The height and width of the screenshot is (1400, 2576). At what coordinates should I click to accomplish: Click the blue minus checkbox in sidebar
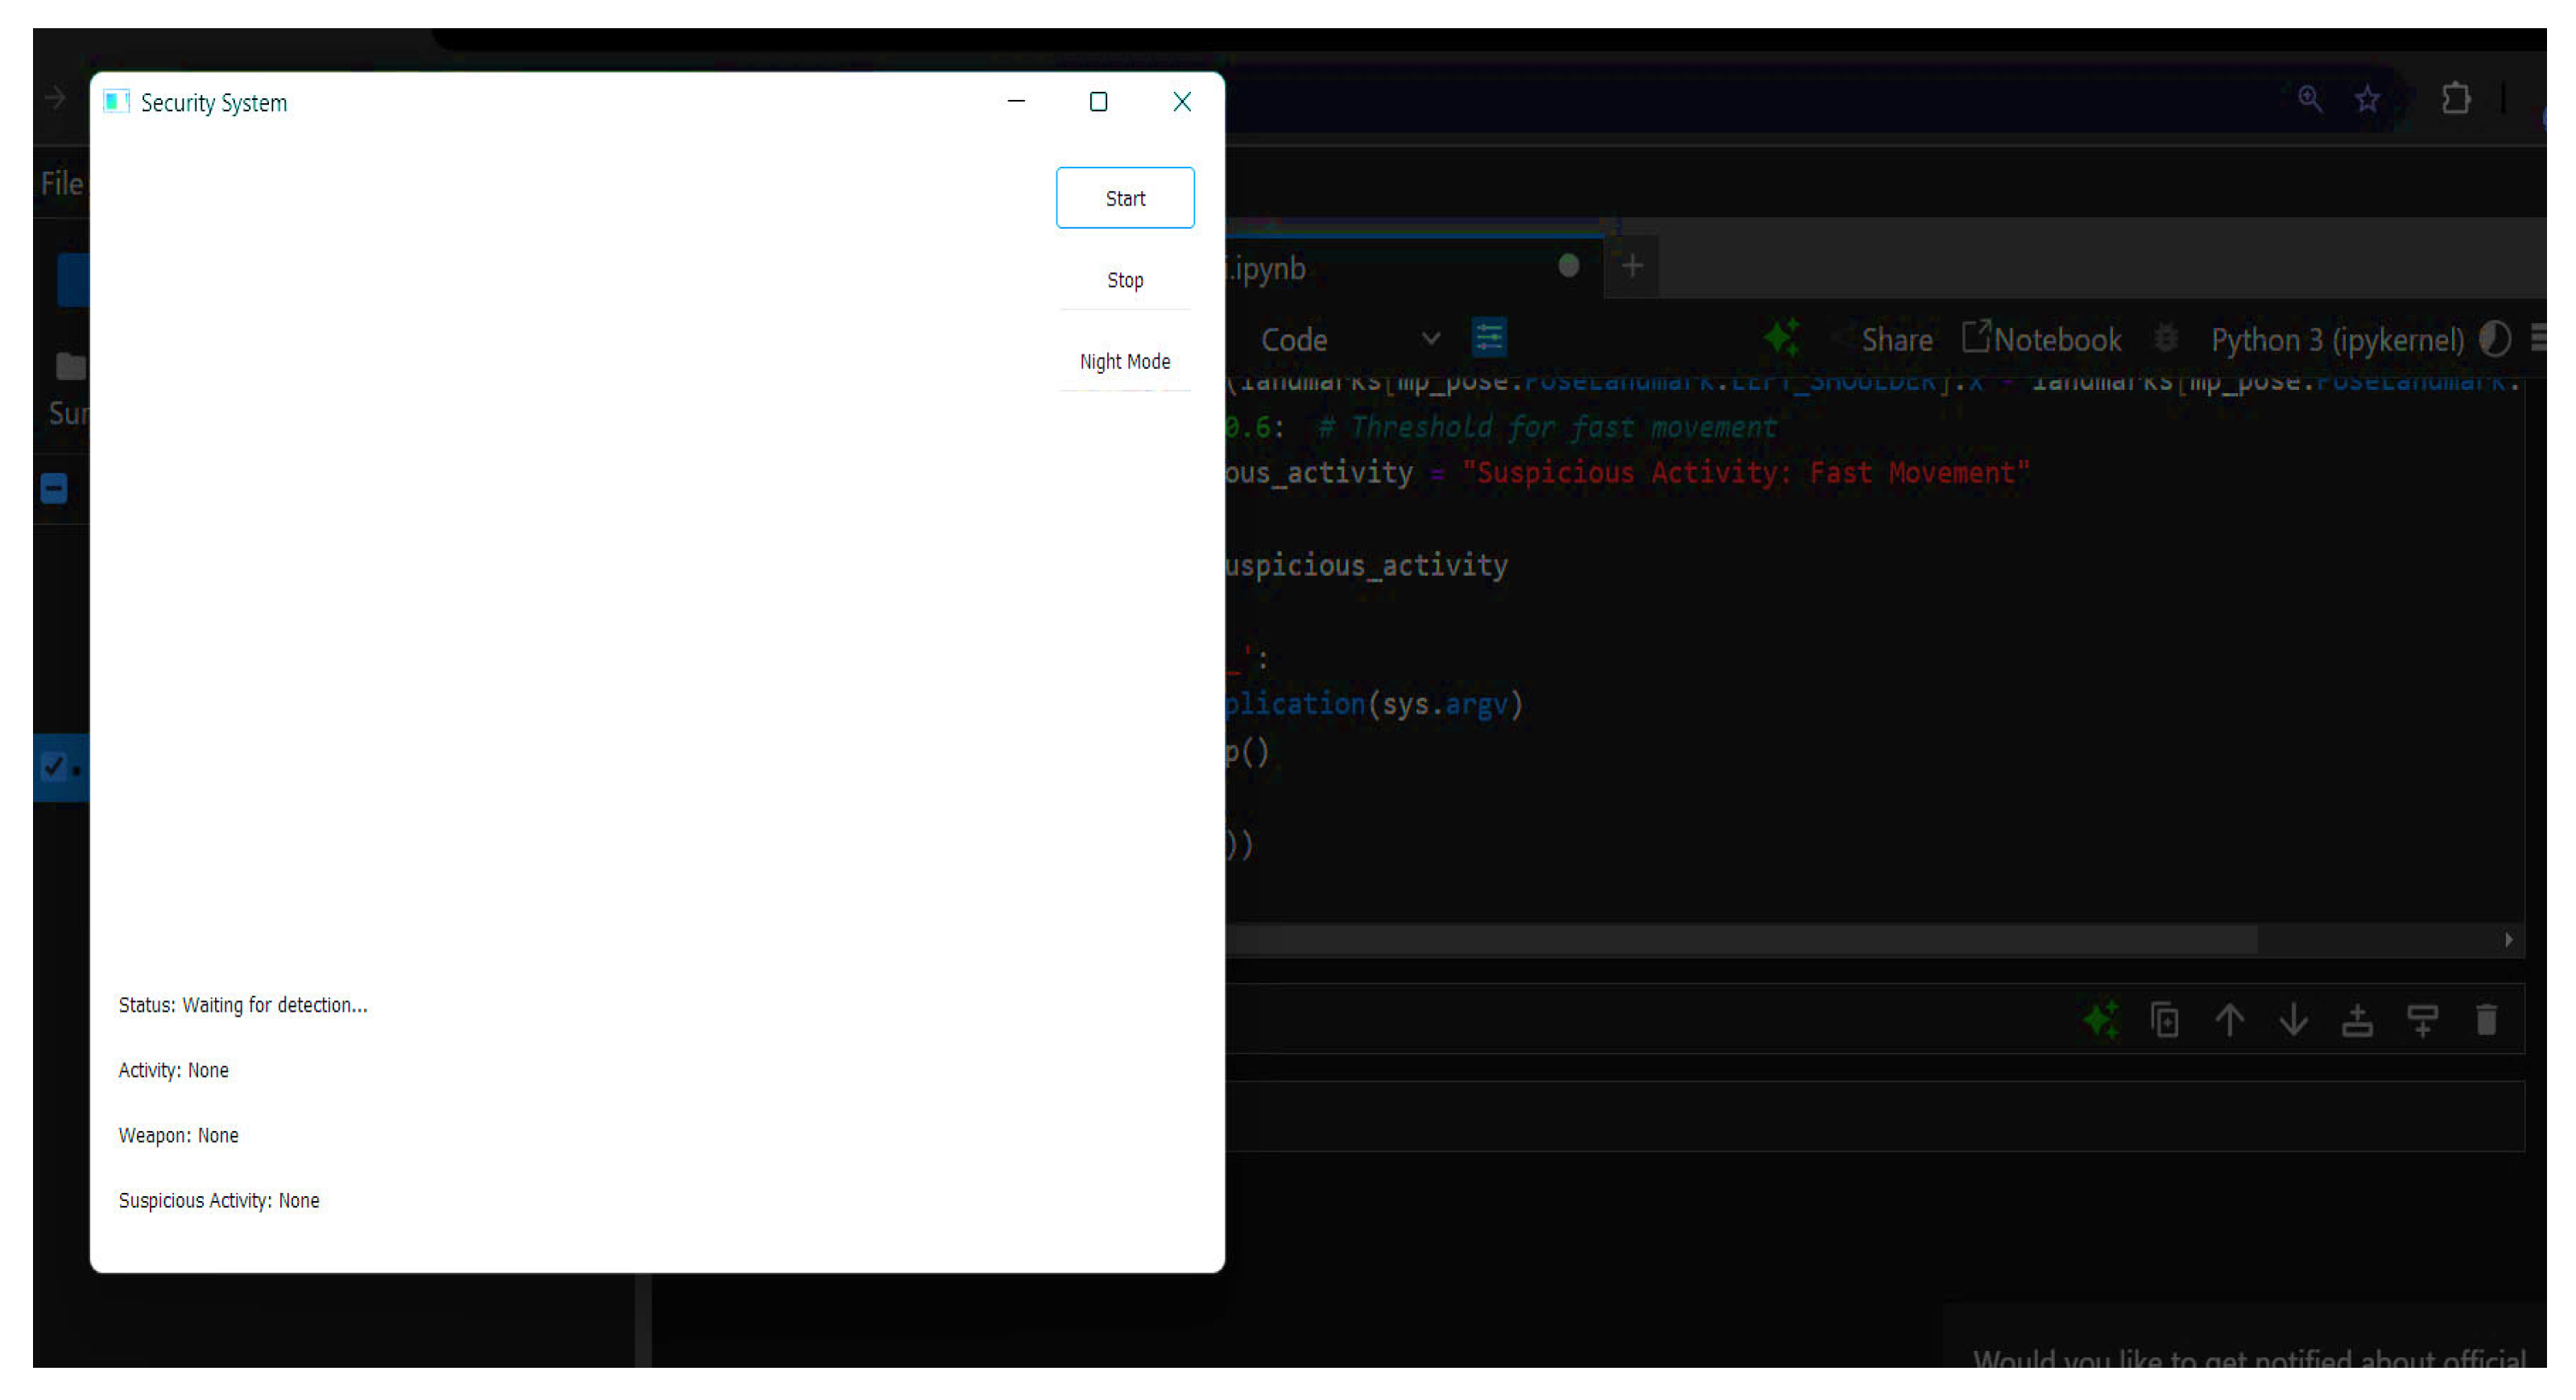point(54,488)
